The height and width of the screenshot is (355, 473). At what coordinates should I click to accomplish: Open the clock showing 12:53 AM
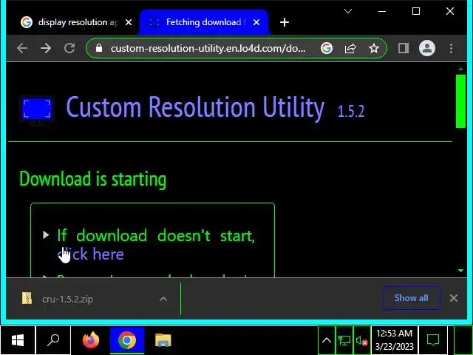[x=394, y=340]
